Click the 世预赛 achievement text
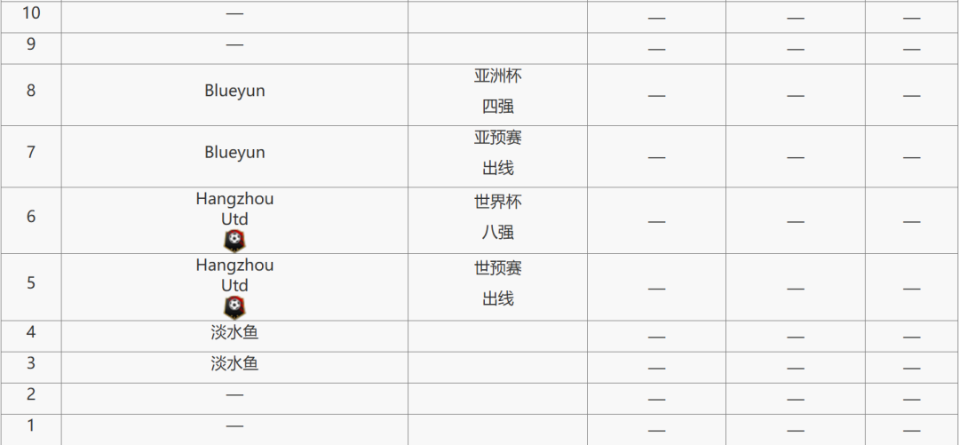959x445 pixels. [x=498, y=267]
